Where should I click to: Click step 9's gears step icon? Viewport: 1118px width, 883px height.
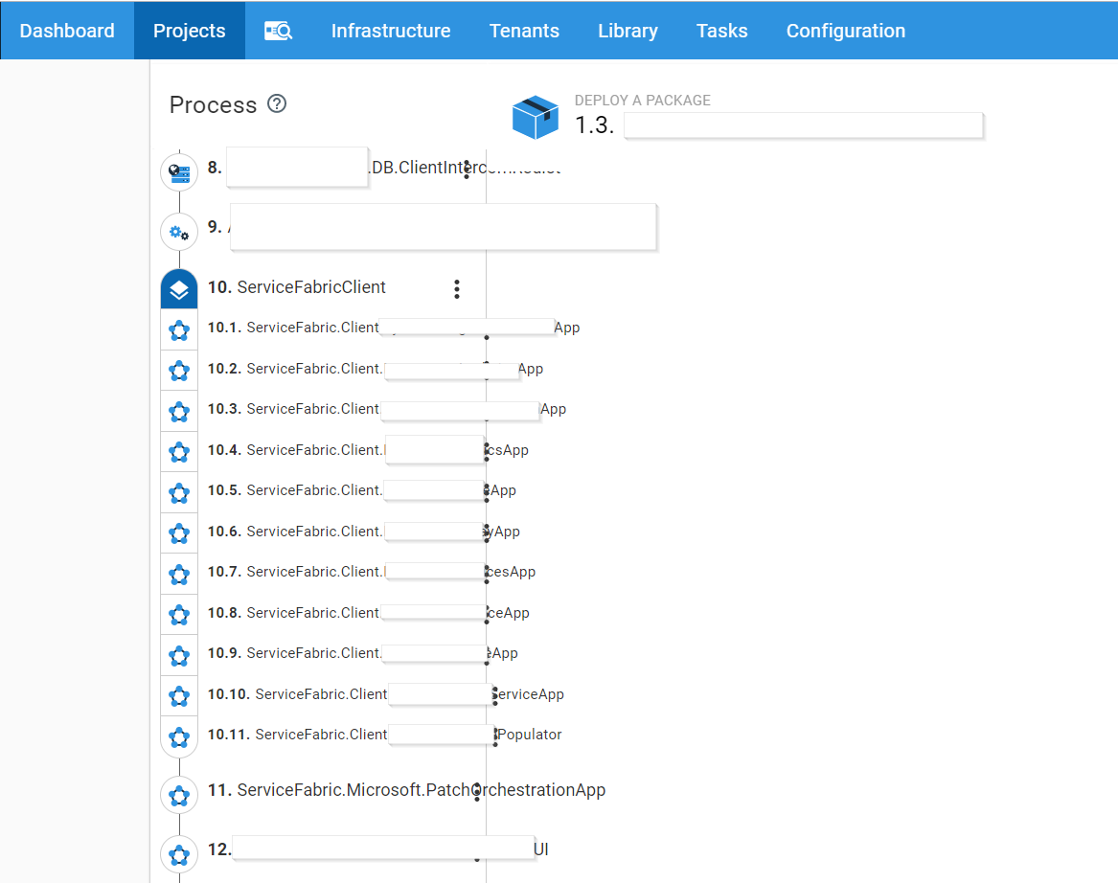coord(178,232)
